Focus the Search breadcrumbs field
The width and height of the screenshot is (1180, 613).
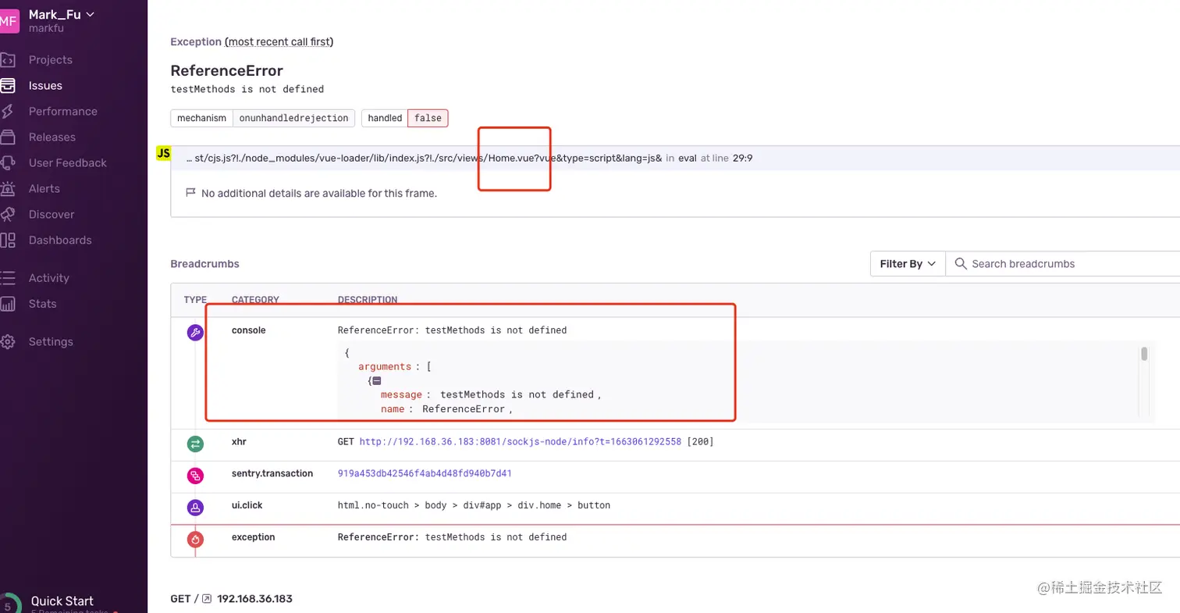click(x=1063, y=264)
